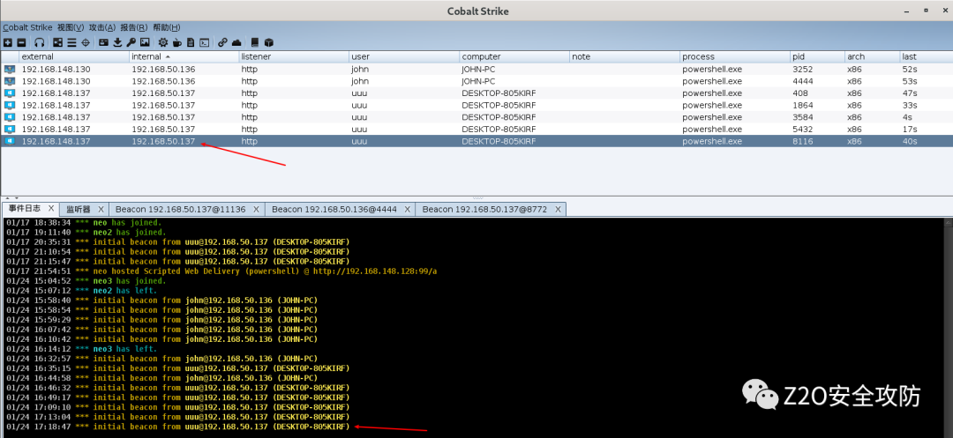Sort sessions by the arch column header
This screenshot has width=953, height=438.
tap(872, 56)
